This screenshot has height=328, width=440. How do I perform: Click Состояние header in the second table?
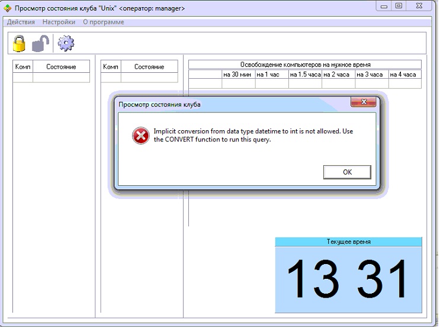click(x=149, y=66)
